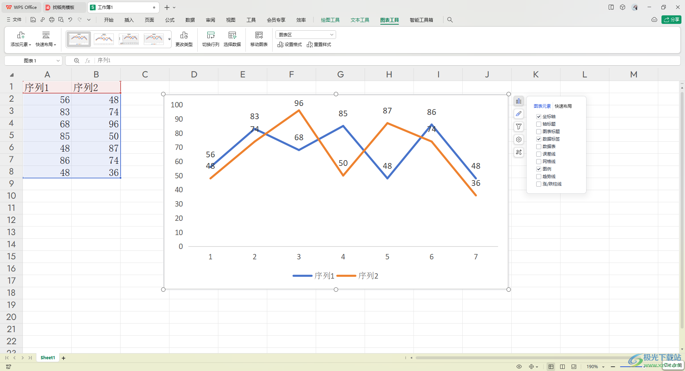Image resolution: width=685 pixels, height=371 pixels.
Task: Select Sheet1 tab
Action: [48, 358]
